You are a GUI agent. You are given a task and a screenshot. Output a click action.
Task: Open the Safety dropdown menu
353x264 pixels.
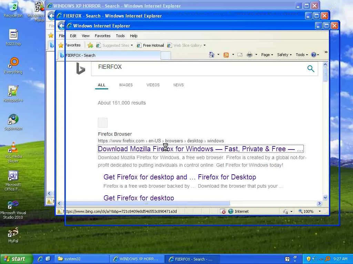tap(284, 55)
